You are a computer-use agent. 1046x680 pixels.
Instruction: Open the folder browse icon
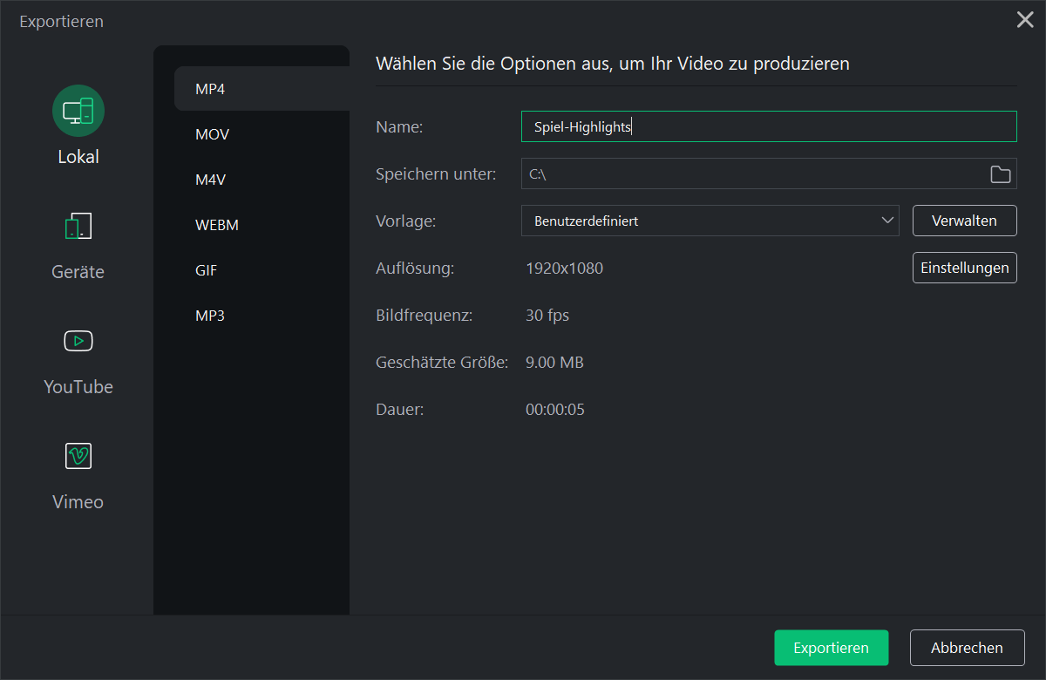point(1001,174)
